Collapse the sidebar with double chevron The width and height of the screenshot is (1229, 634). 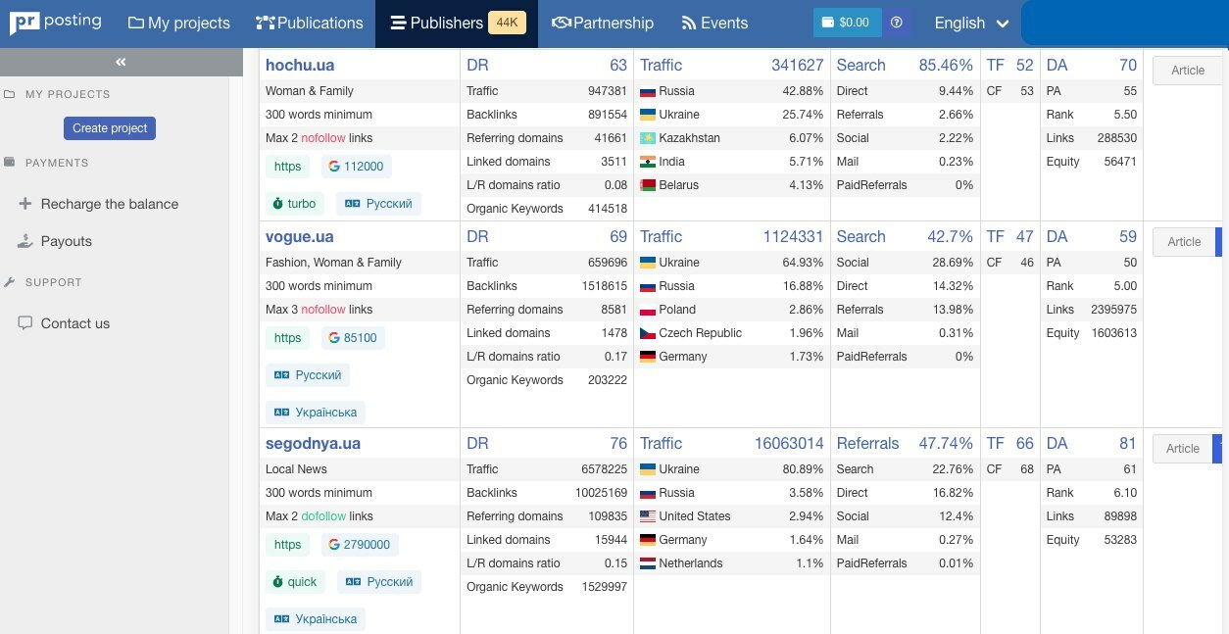tap(121, 62)
